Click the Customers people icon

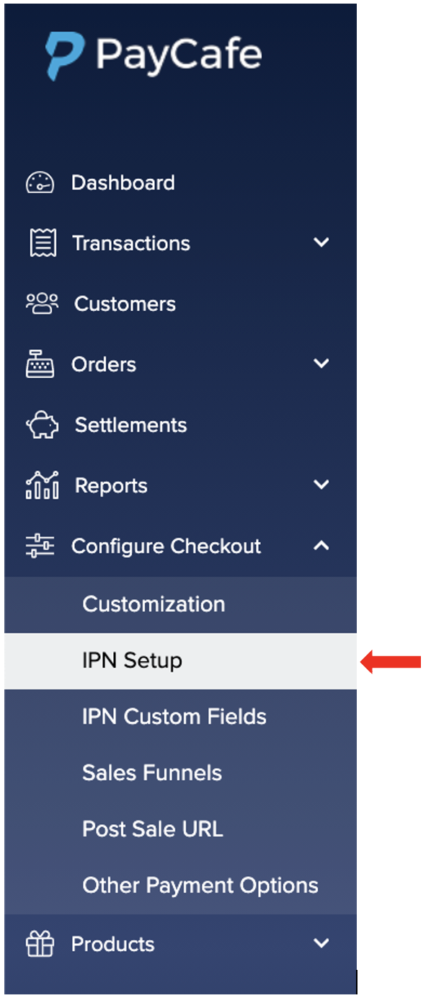tap(41, 304)
